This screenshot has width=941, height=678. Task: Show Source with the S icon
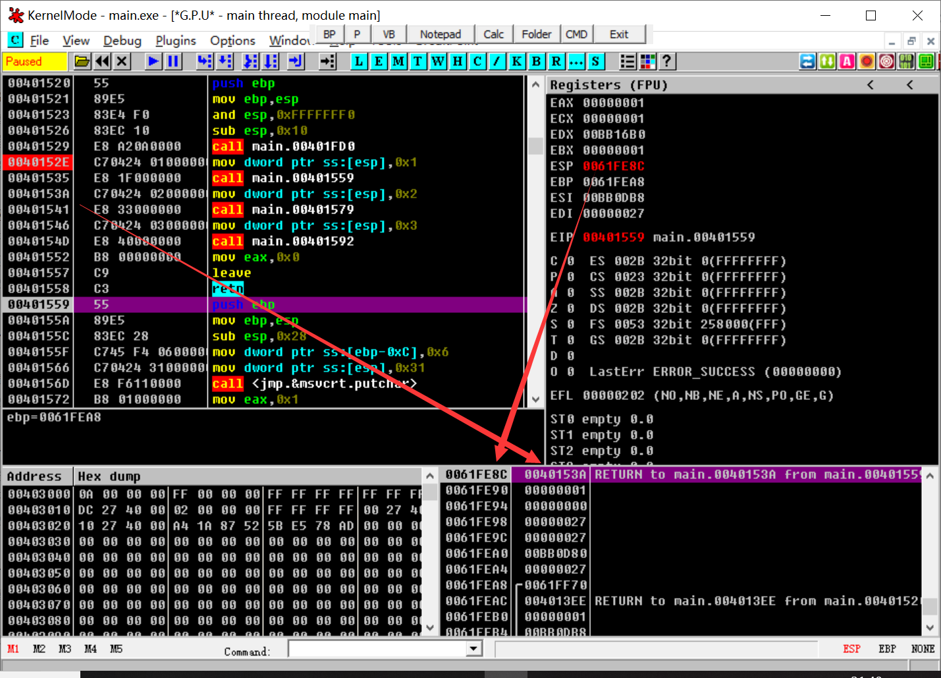[596, 61]
